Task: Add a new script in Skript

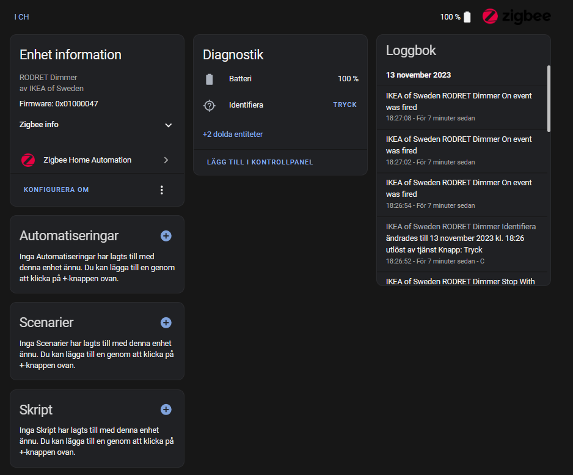Action: (166, 410)
